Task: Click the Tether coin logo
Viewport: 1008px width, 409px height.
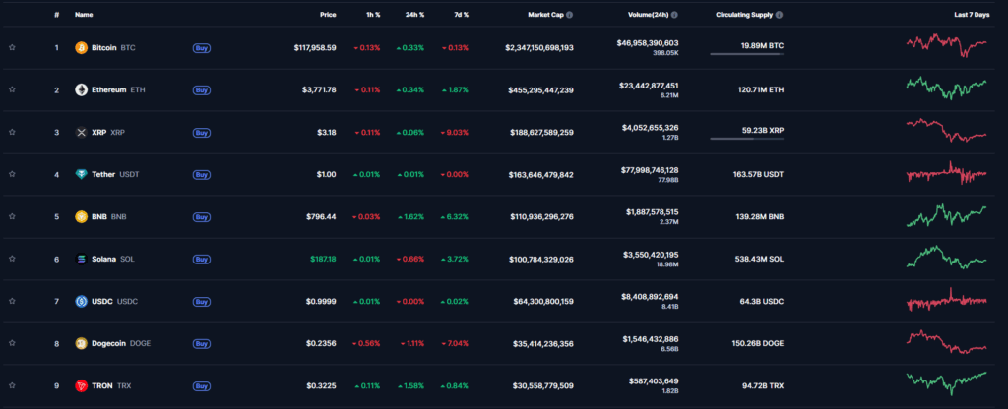Action: click(81, 174)
